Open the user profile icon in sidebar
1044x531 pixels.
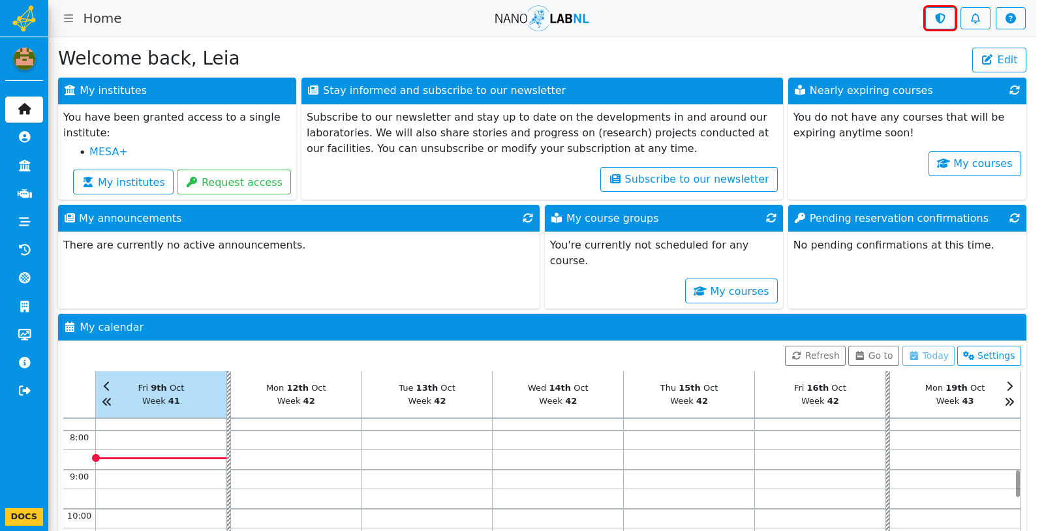point(24,137)
